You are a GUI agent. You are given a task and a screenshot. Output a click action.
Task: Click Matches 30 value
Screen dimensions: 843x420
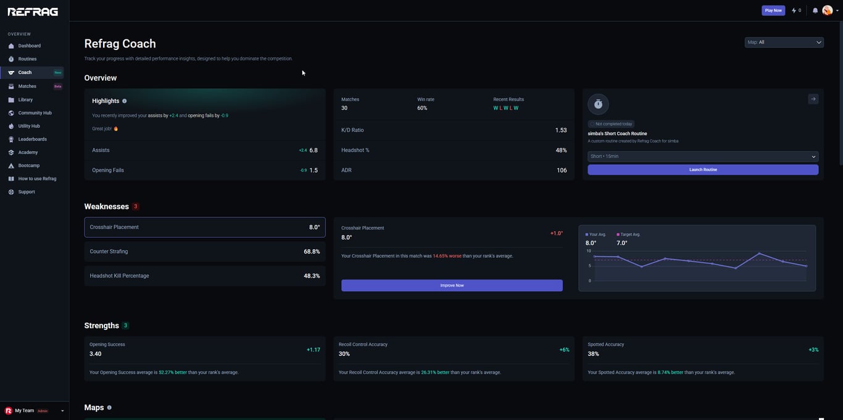tap(344, 108)
